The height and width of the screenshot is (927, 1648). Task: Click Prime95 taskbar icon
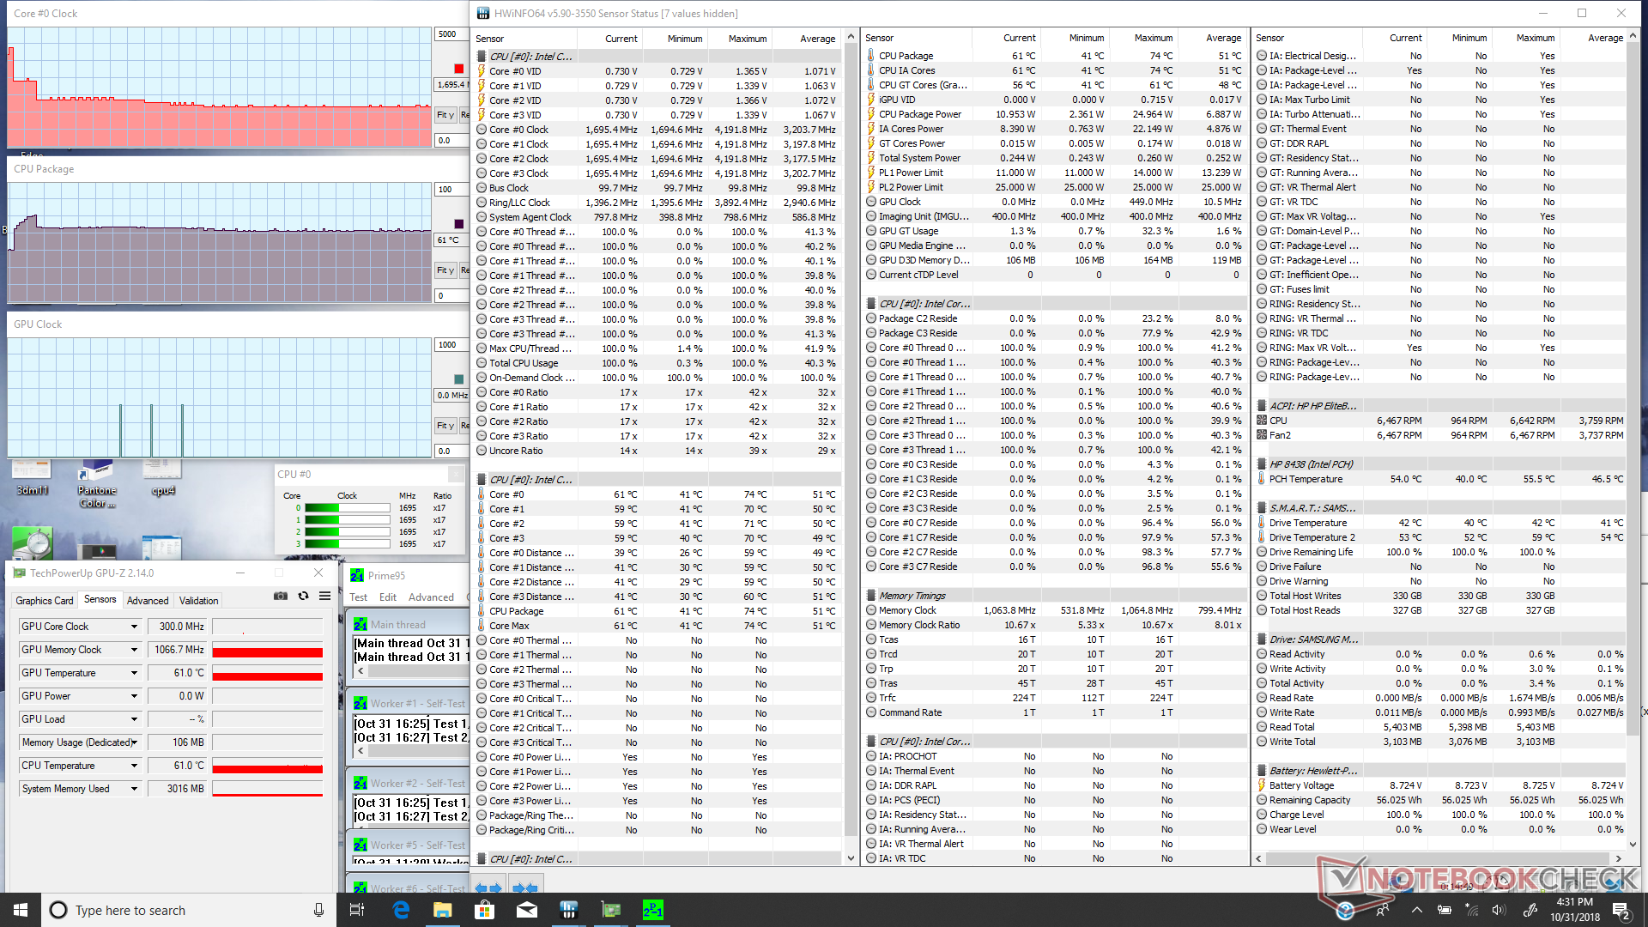pos(652,910)
